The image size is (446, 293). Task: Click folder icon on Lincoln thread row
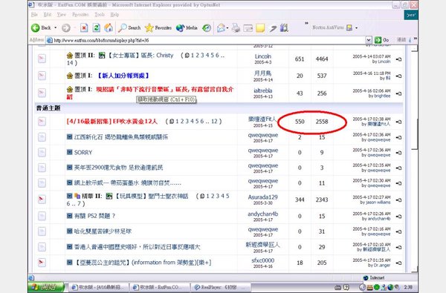point(42,59)
